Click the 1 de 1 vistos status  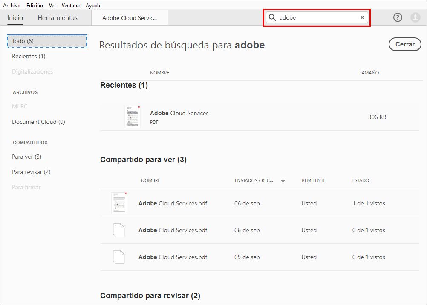(x=369, y=203)
